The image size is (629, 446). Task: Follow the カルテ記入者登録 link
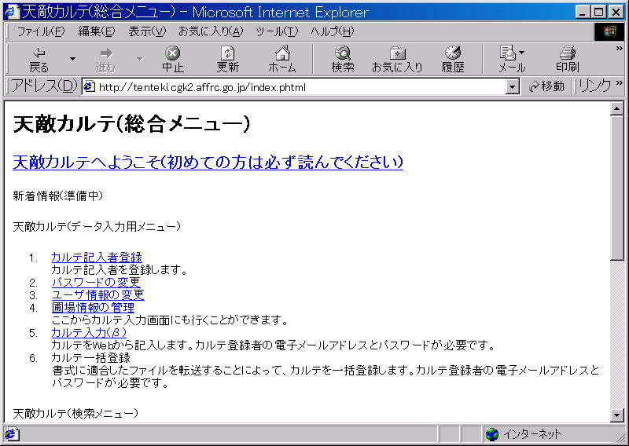96,258
